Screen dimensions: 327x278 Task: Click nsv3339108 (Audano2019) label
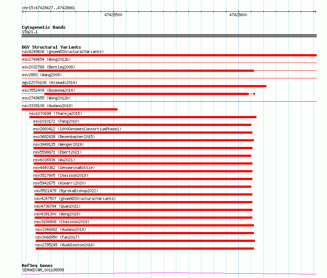47,106
